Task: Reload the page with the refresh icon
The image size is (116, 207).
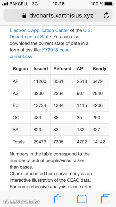Action: point(106,16)
